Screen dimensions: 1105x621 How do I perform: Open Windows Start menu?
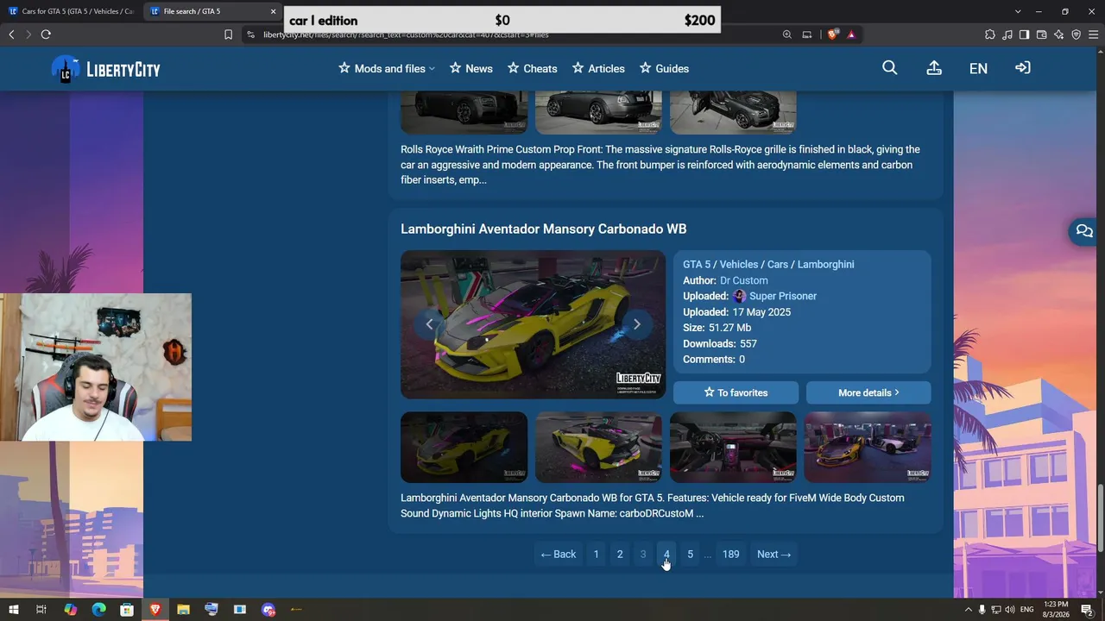(x=13, y=610)
